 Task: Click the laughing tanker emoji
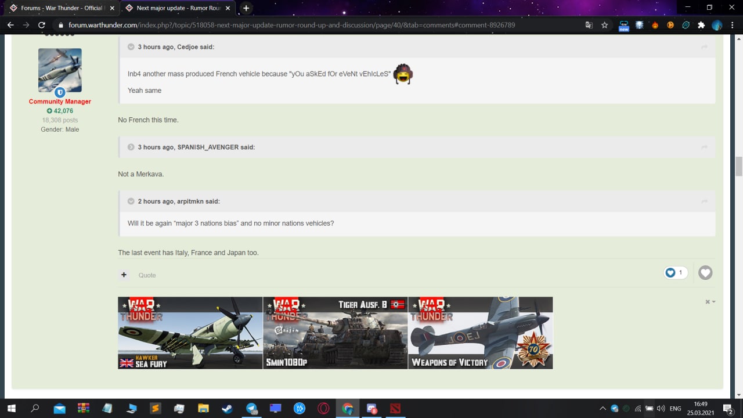403,74
